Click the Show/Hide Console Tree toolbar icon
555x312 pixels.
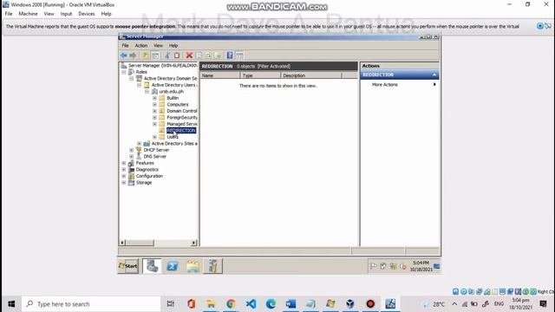tap(155, 55)
